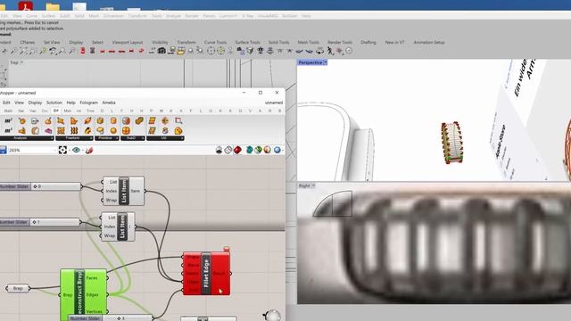
Task: Click the teal 'only draw selected' preview icon
Action: click(250, 150)
